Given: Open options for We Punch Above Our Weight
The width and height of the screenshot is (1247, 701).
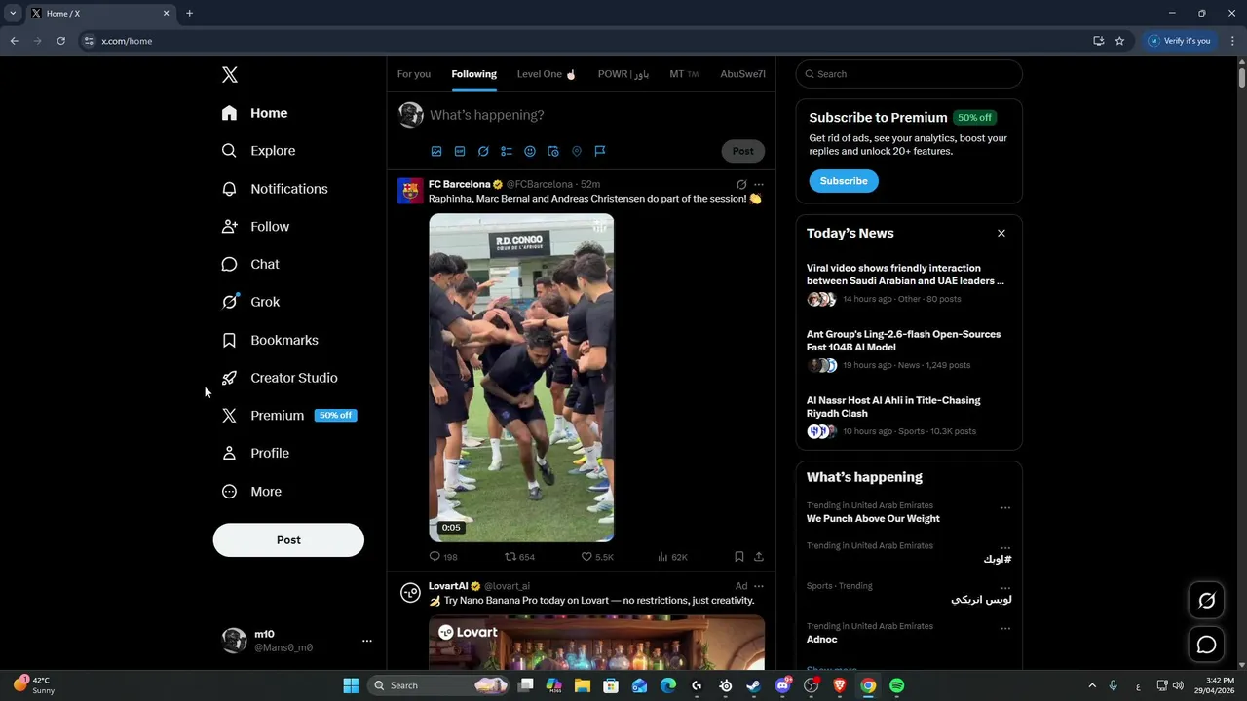Looking at the screenshot, I should [1005, 507].
